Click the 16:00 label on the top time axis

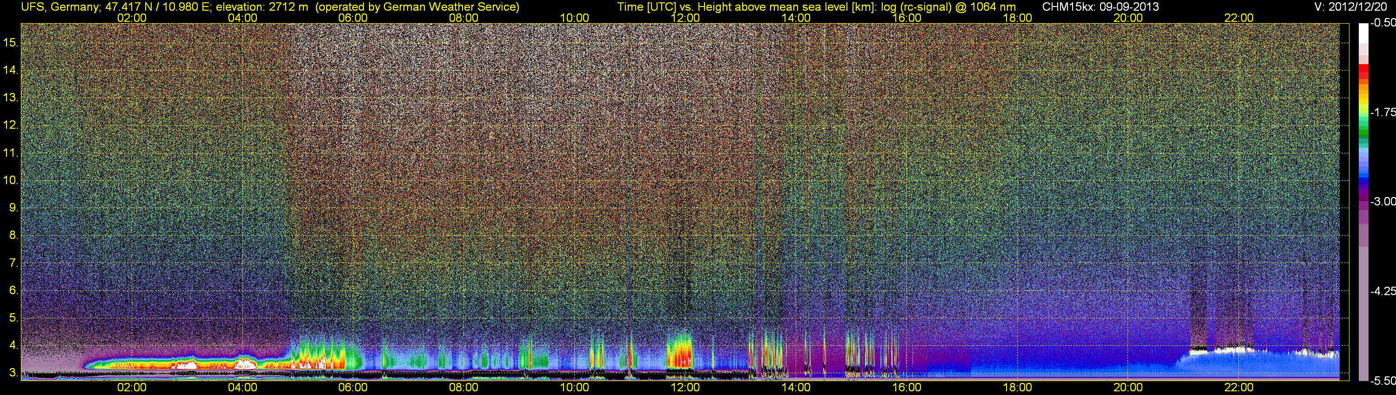(906, 18)
